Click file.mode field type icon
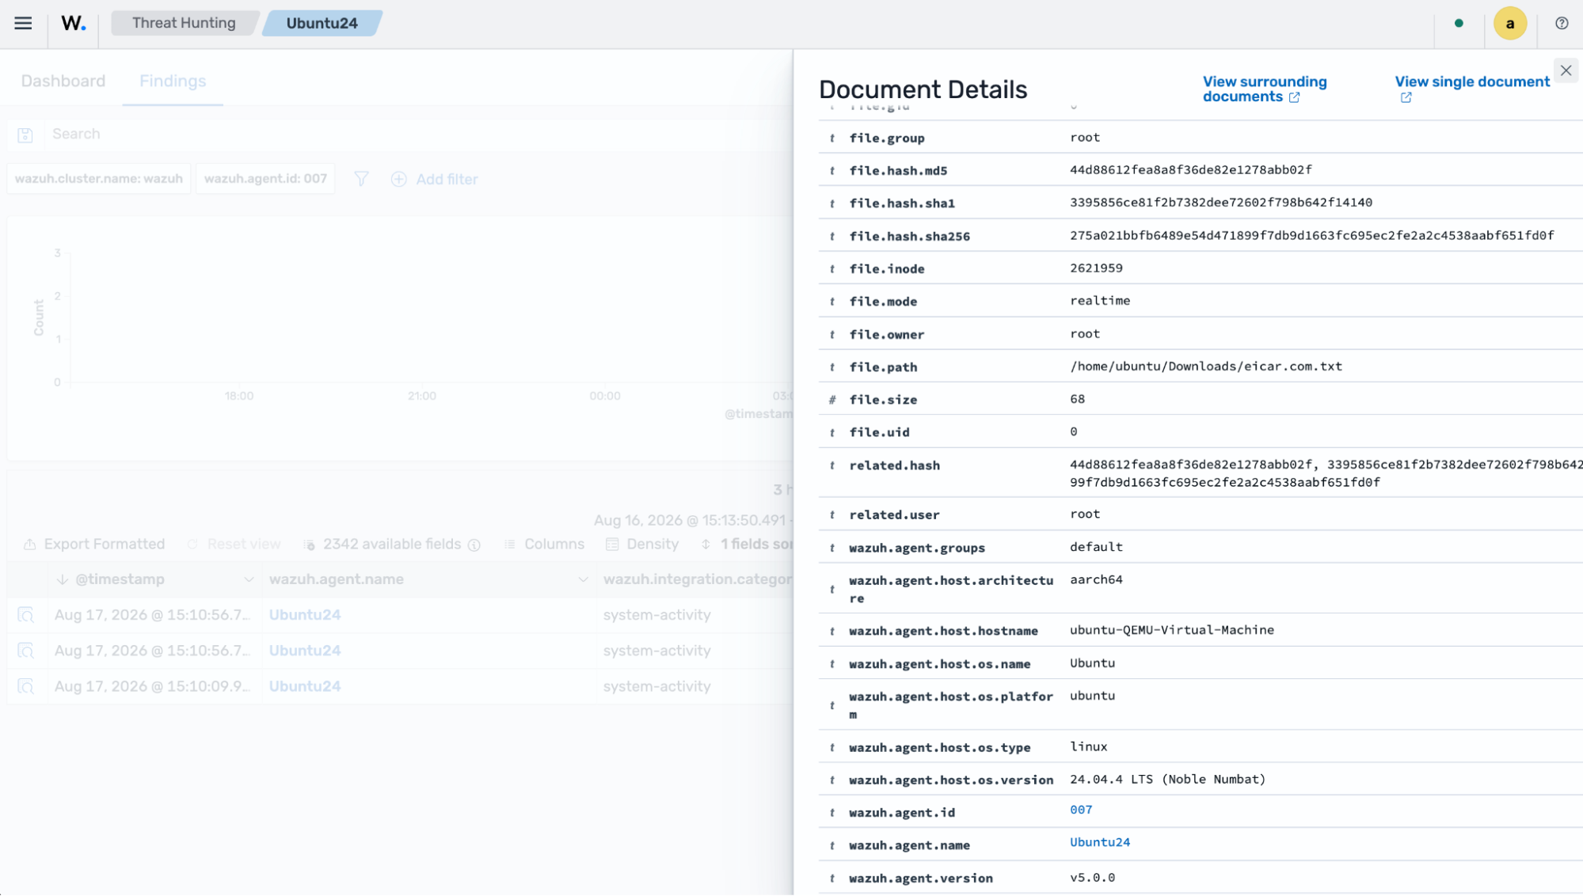Screen dimensions: 1583x896 (831, 302)
